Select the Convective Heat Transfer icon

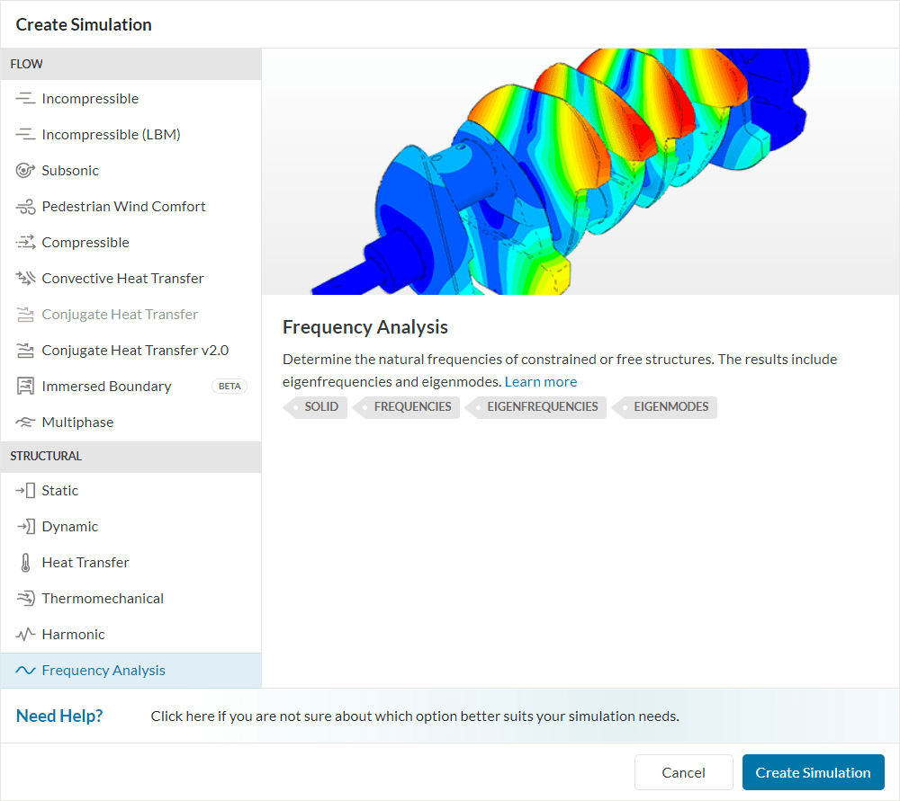coord(25,279)
